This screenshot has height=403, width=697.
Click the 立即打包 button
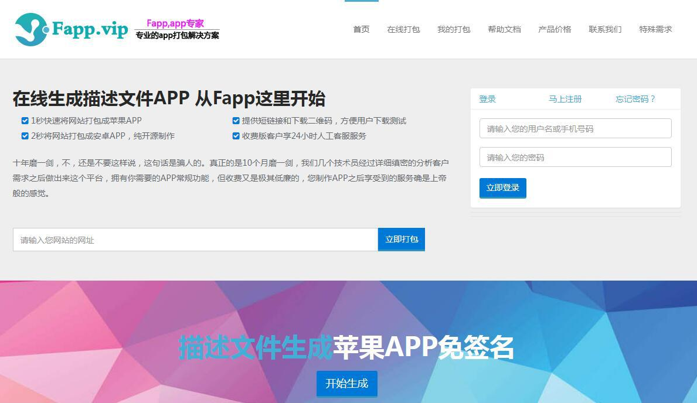[402, 240]
